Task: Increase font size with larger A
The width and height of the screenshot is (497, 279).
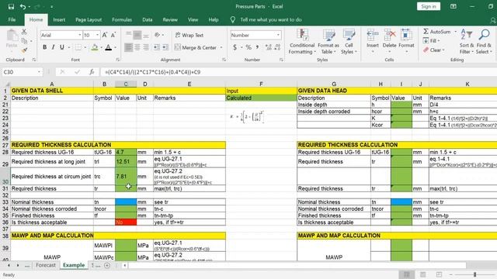Action: 105,35
